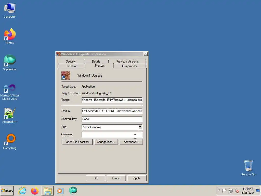
Task: Close the Windows11Upgrade Properties dialog
Action: (145, 54)
